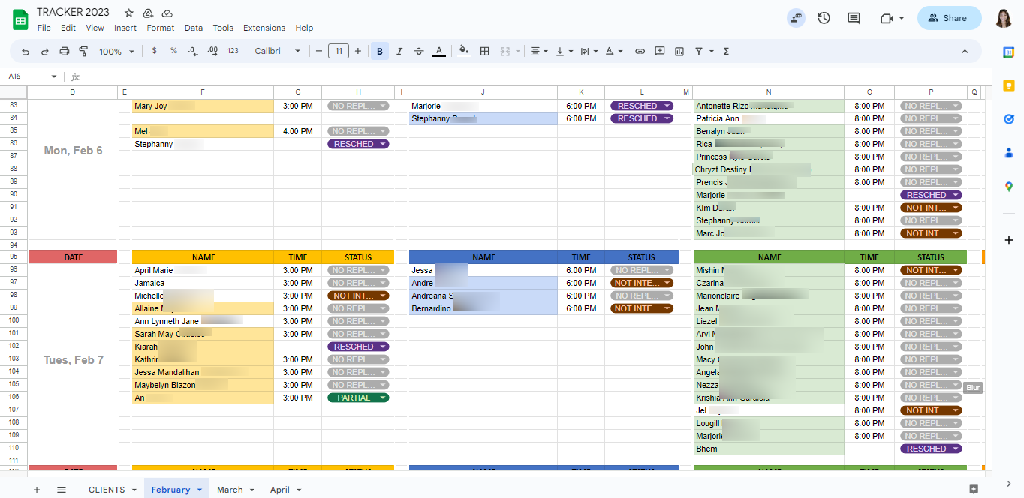Open the Format menu
Image resolution: width=1024 pixels, height=498 pixels.
(161, 28)
